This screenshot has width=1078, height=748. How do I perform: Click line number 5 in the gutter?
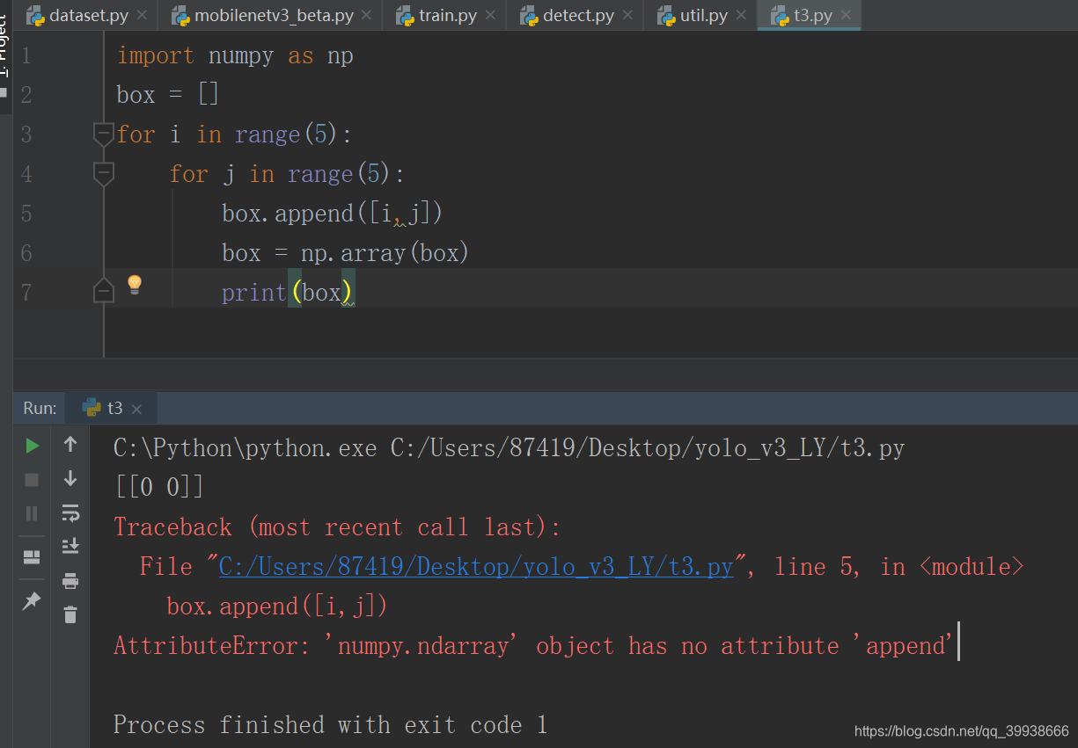click(x=26, y=214)
